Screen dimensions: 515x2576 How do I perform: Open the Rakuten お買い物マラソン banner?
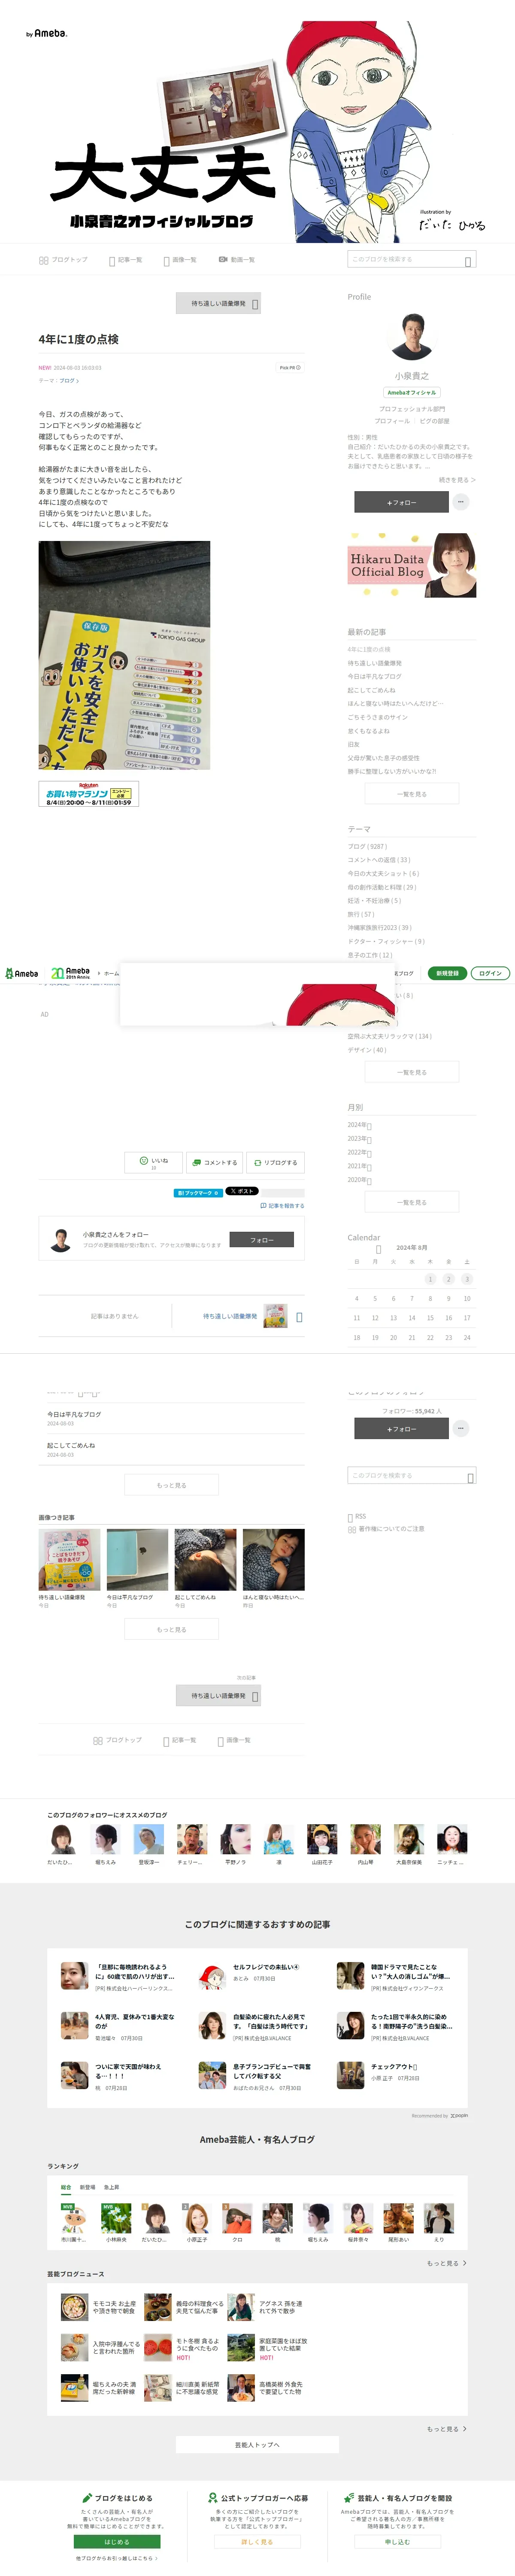pos(88,793)
